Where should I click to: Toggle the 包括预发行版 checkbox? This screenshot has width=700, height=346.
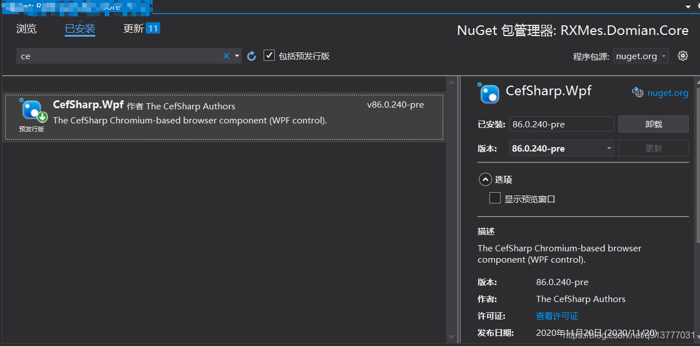269,56
